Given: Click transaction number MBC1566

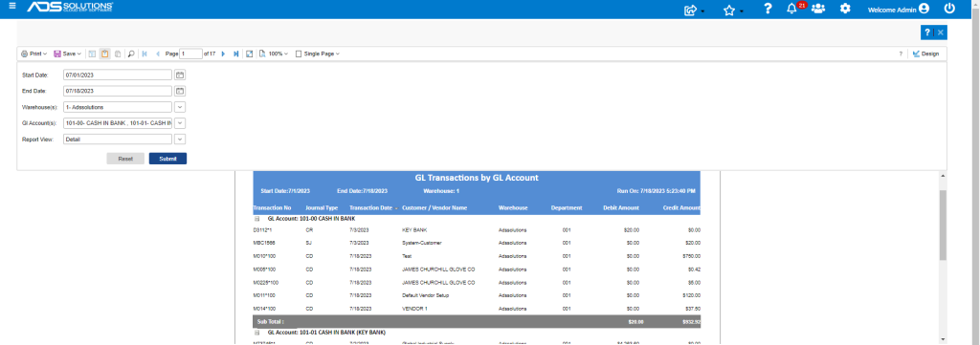Looking at the screenshot, I should pos(263,244).
